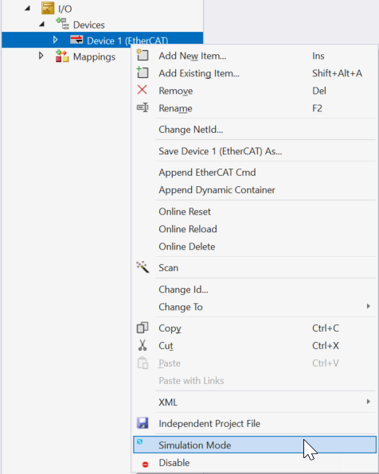The width and height of the screenshot is (379, 474).
Task: Click the red Disable icon
Action: point(145,464)
